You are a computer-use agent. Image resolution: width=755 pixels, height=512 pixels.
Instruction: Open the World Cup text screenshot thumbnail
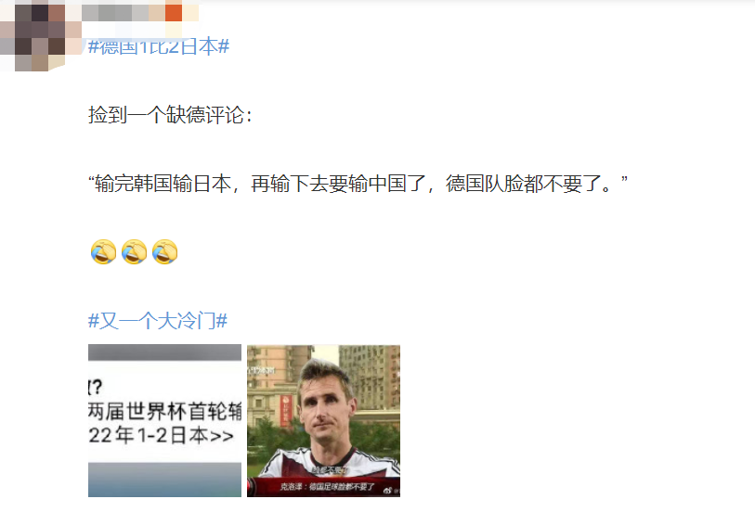pyautogui.click(x=164, y=421)
